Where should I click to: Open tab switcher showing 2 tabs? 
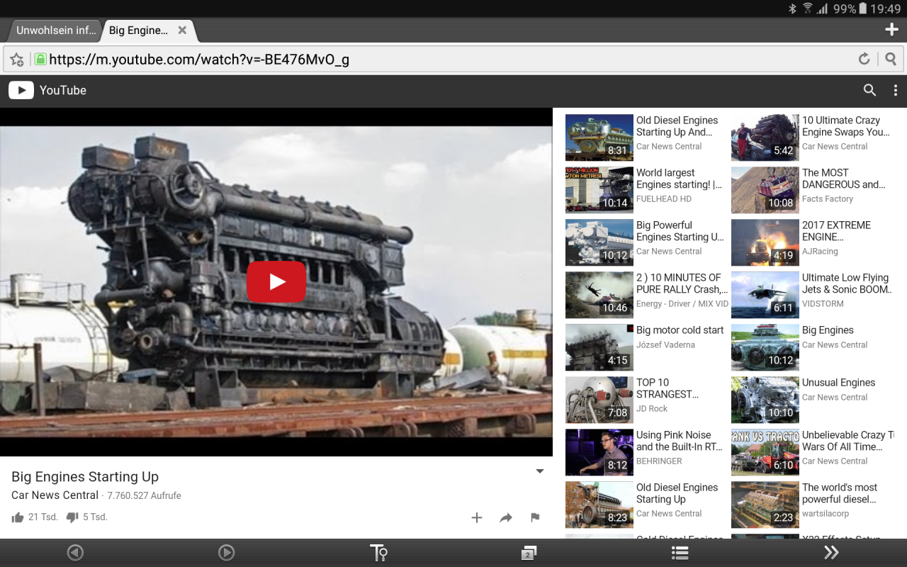point(529,553)
